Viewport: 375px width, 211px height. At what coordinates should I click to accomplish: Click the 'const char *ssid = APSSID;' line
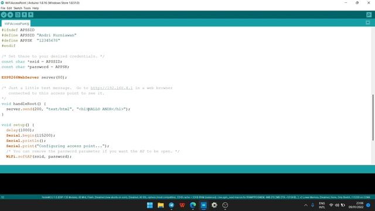tap(32, 62)
